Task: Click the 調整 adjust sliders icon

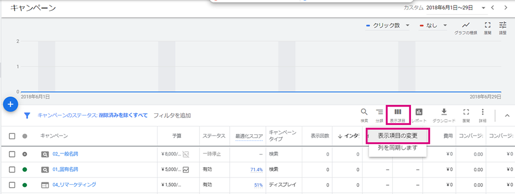Action: [503, 28]
